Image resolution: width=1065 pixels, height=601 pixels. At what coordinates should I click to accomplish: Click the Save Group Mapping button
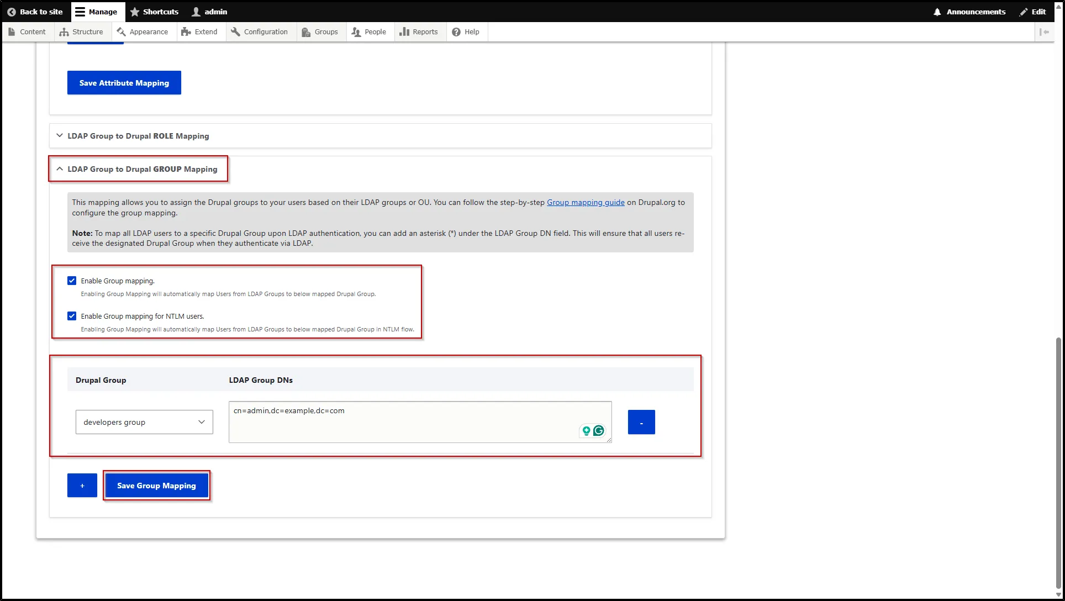coord(156,486)
